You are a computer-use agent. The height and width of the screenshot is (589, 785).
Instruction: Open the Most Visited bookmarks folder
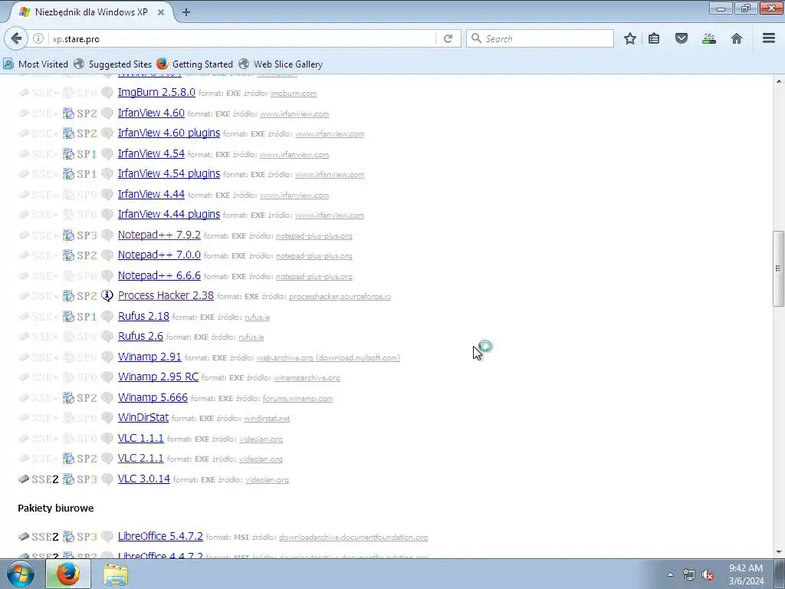[x=35, y=64]
